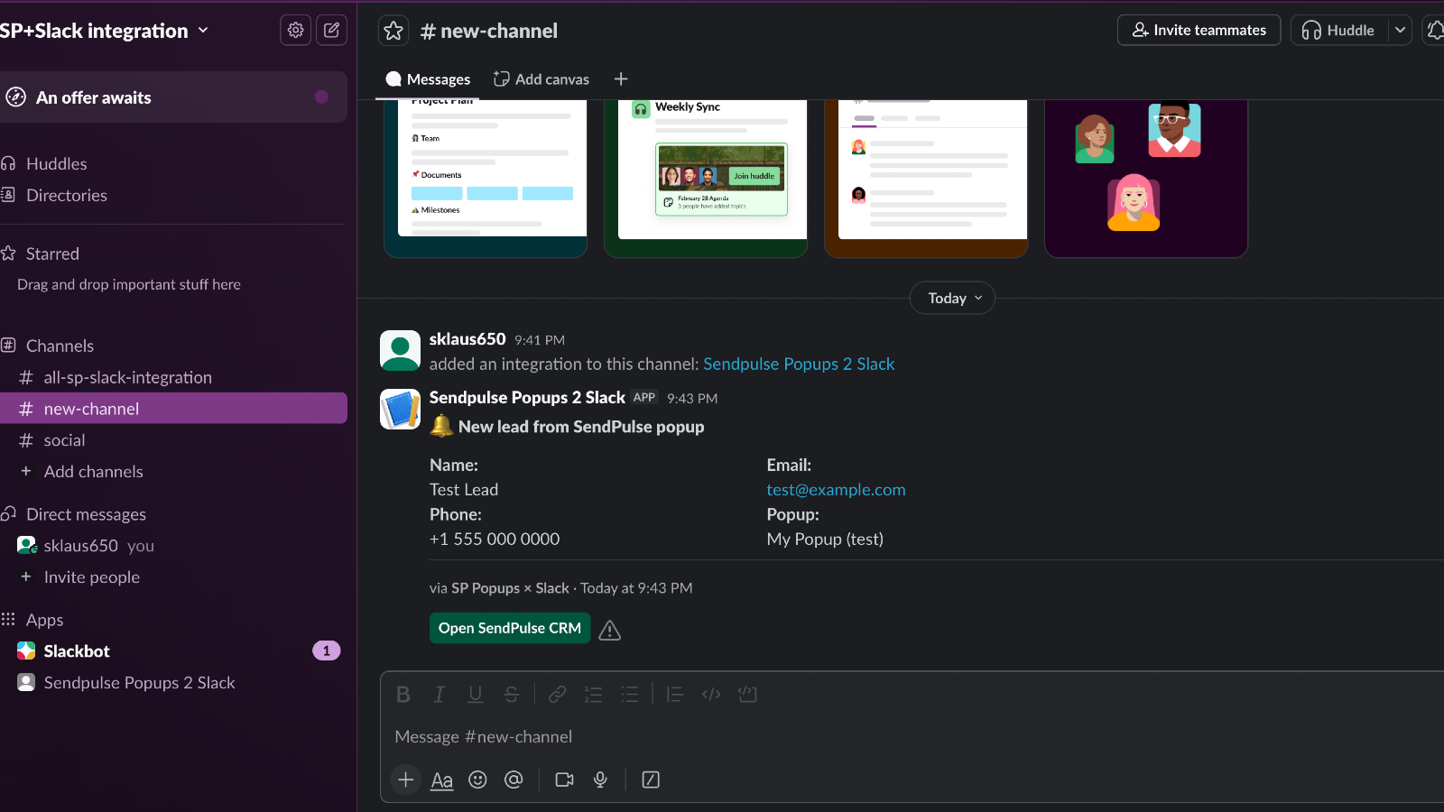Click warning triangle next to CRM button

pos(610,630)
